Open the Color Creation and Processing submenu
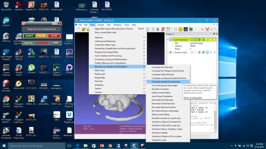Image resolution: width=266 pixels, height=149 pixels. (118, 56)
